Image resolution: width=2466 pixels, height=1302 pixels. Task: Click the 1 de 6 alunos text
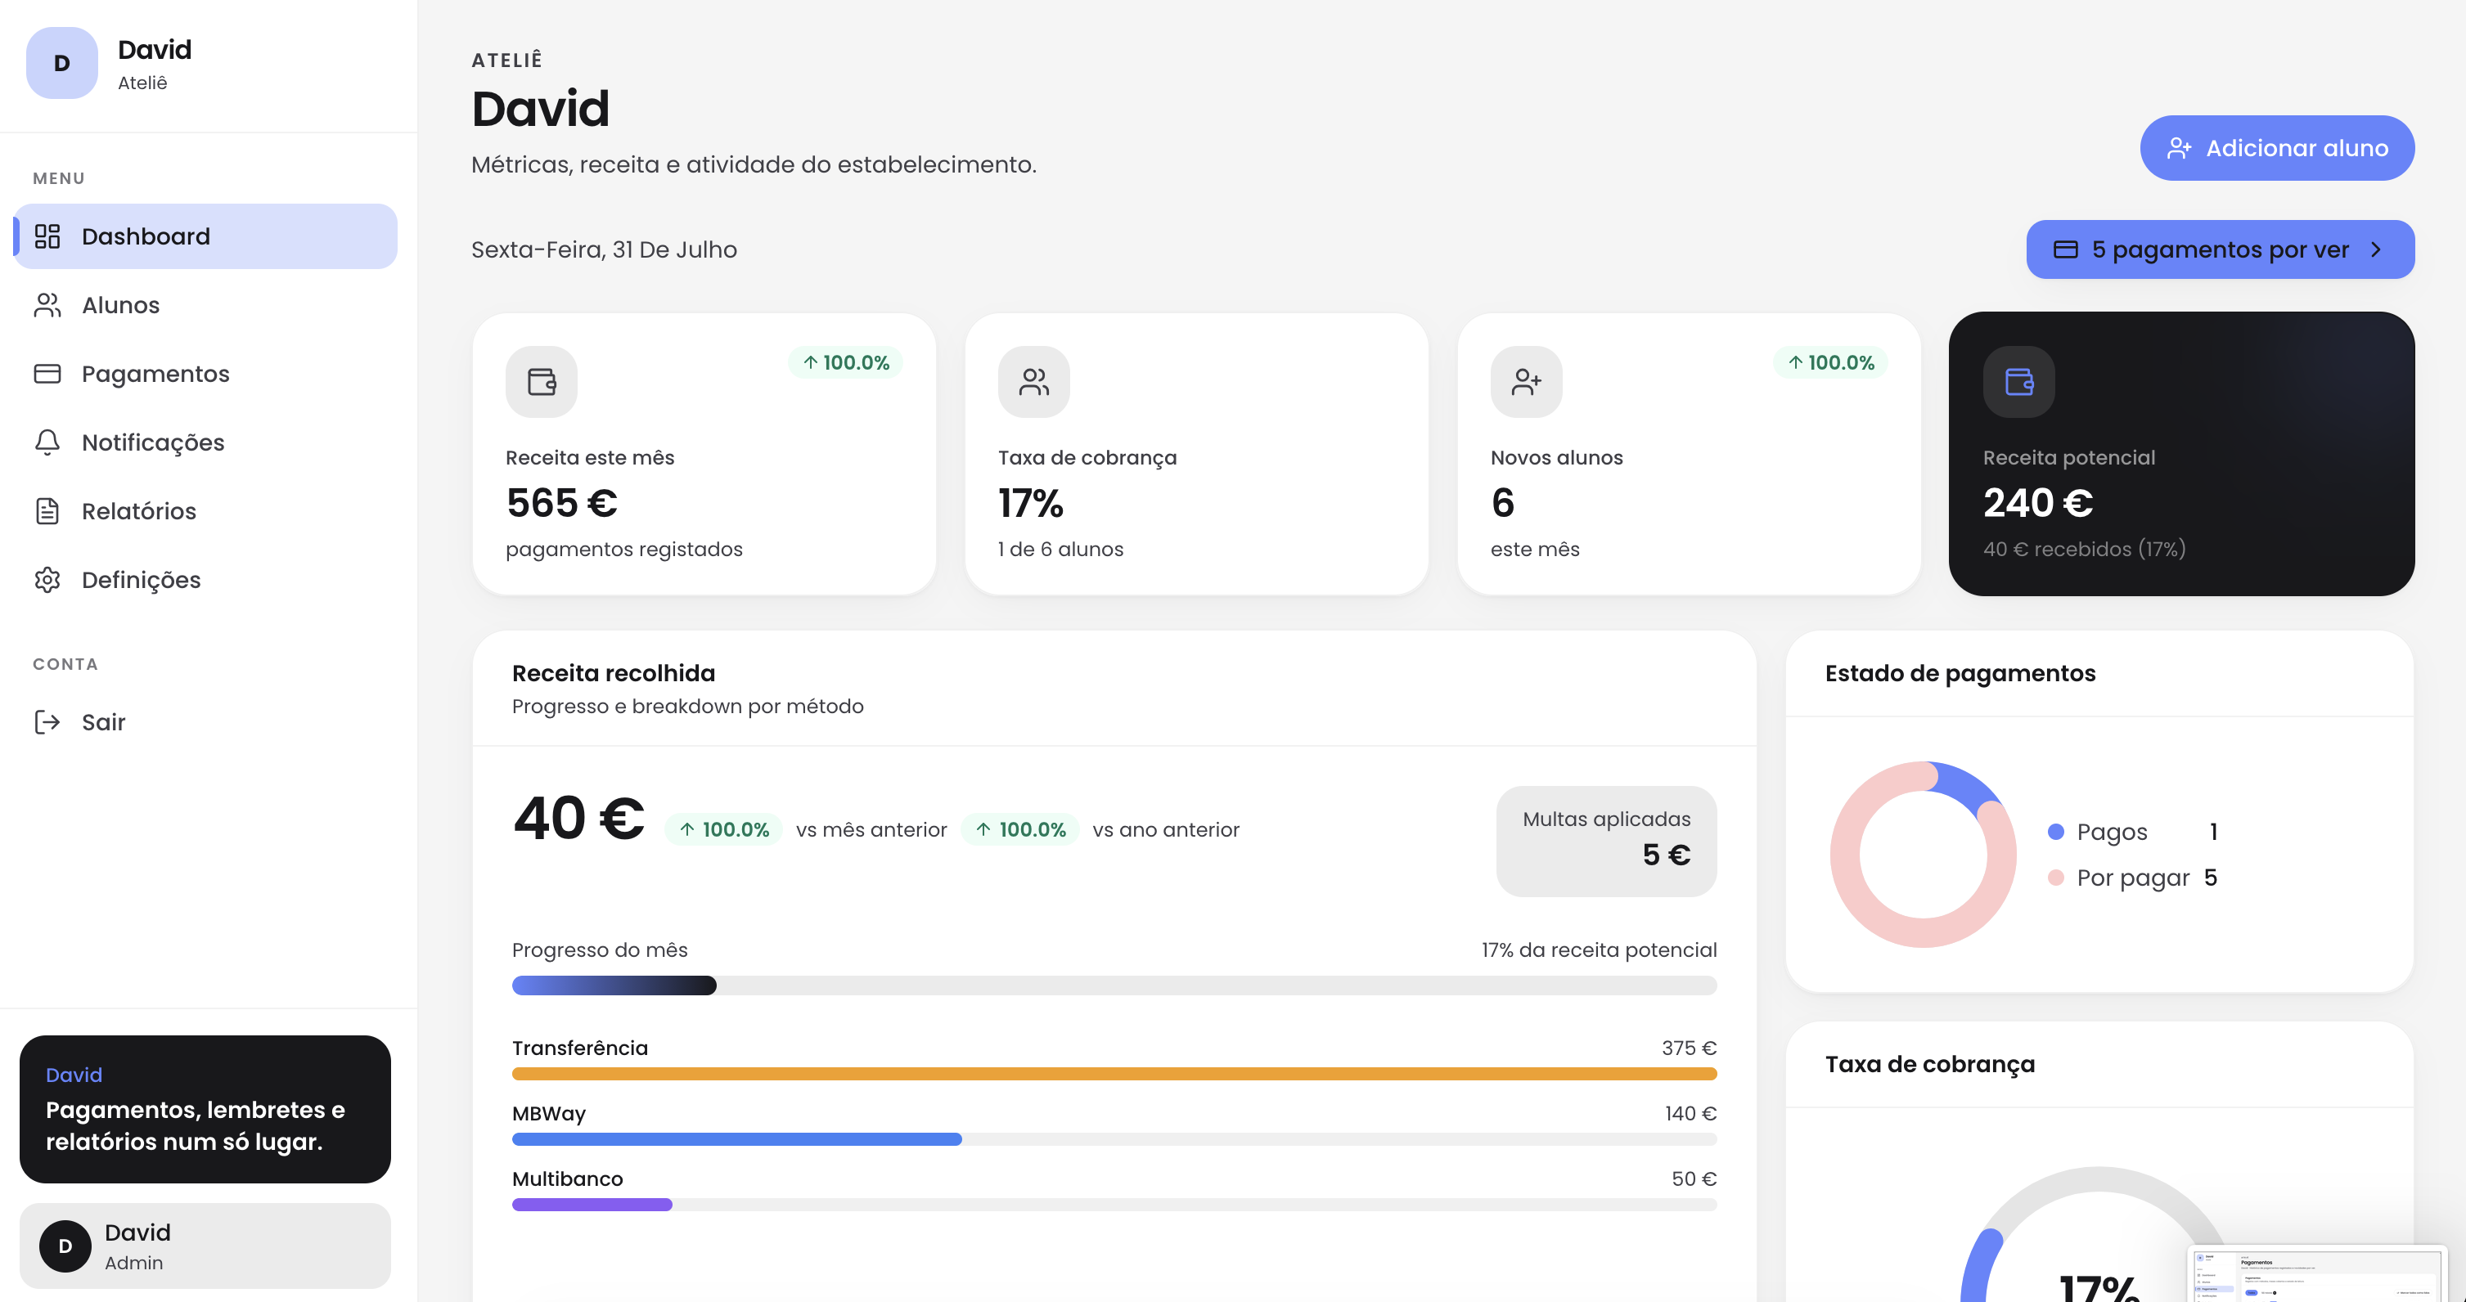pos(1060,549)
